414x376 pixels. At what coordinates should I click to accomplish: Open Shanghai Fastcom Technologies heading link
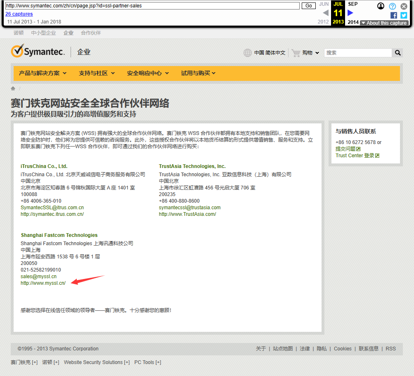coord(59,235)
